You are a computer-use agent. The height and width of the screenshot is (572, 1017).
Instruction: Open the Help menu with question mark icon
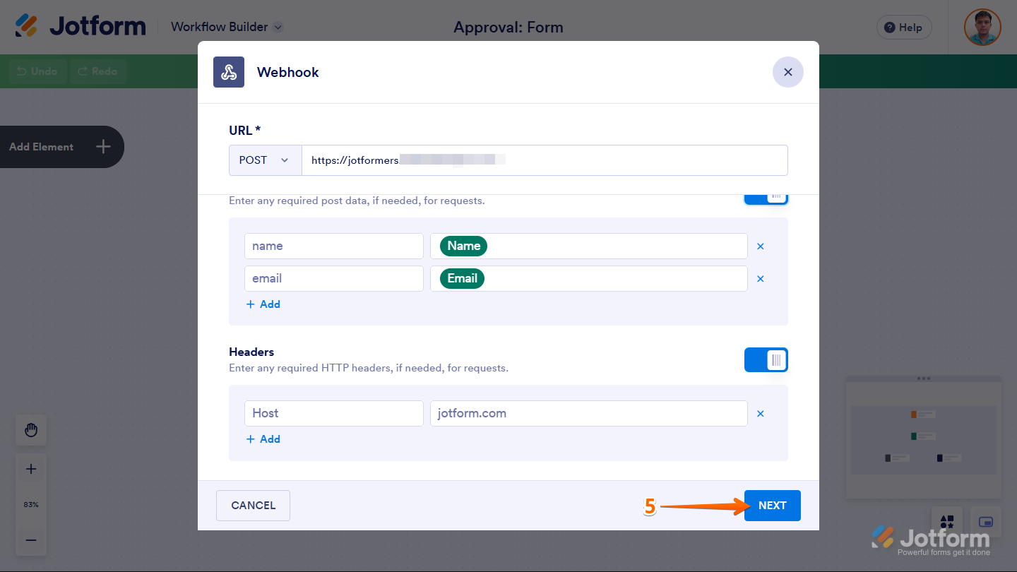(x=903, y=27)
